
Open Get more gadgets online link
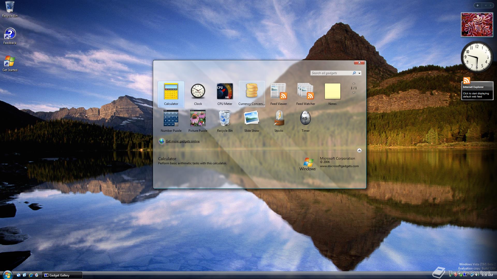click(x=182, y=141)
